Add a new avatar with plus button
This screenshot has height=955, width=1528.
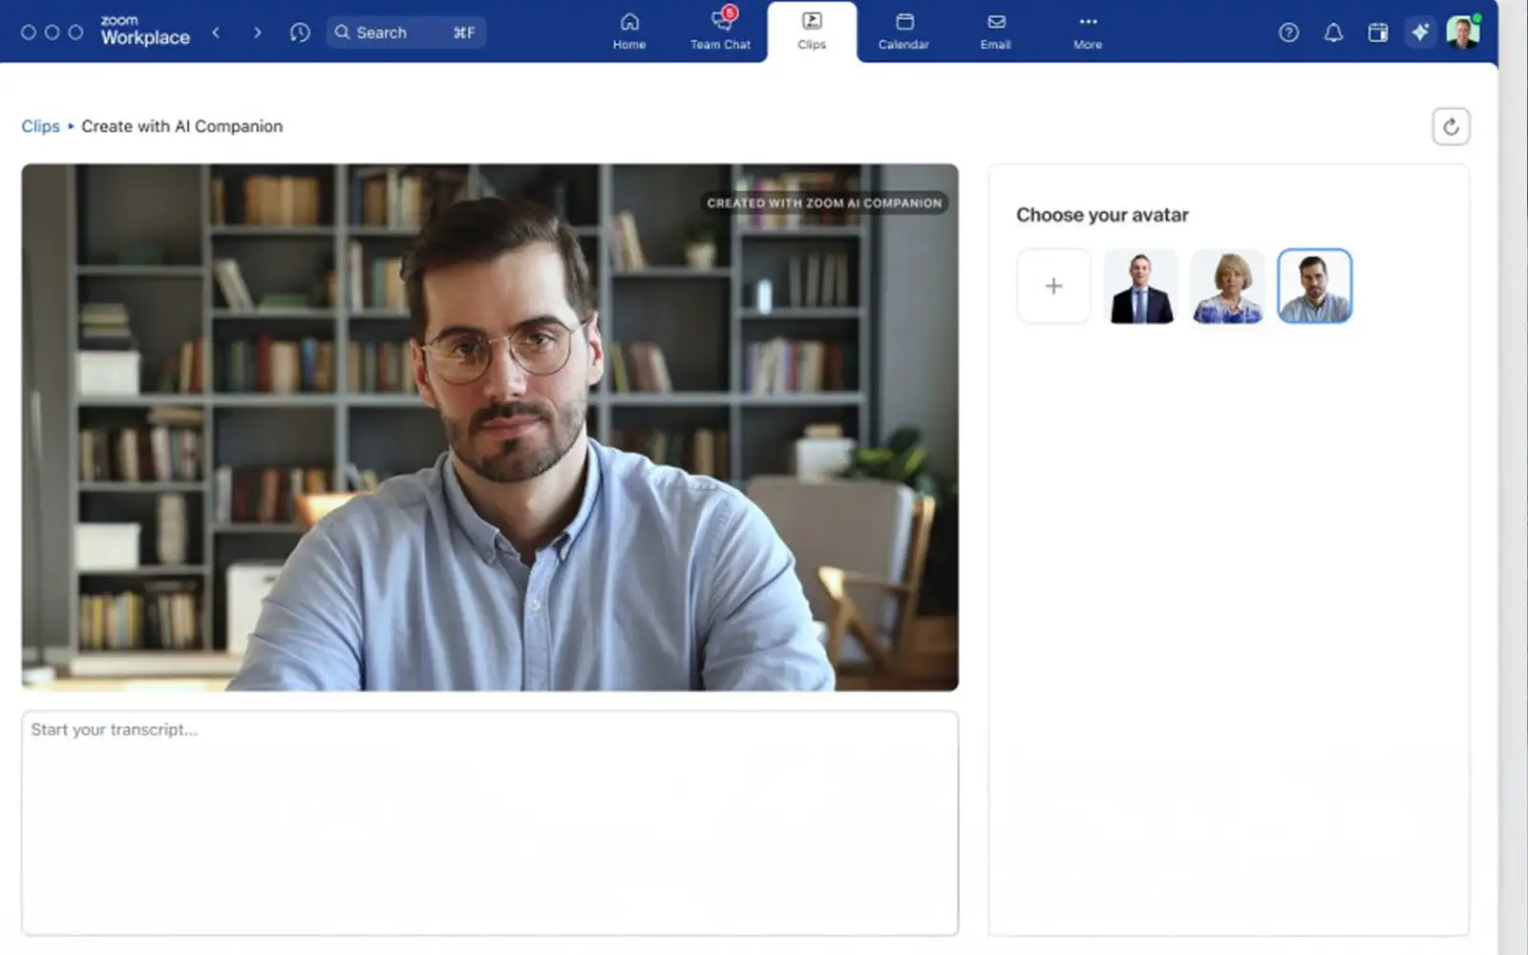click(1053, 286)
